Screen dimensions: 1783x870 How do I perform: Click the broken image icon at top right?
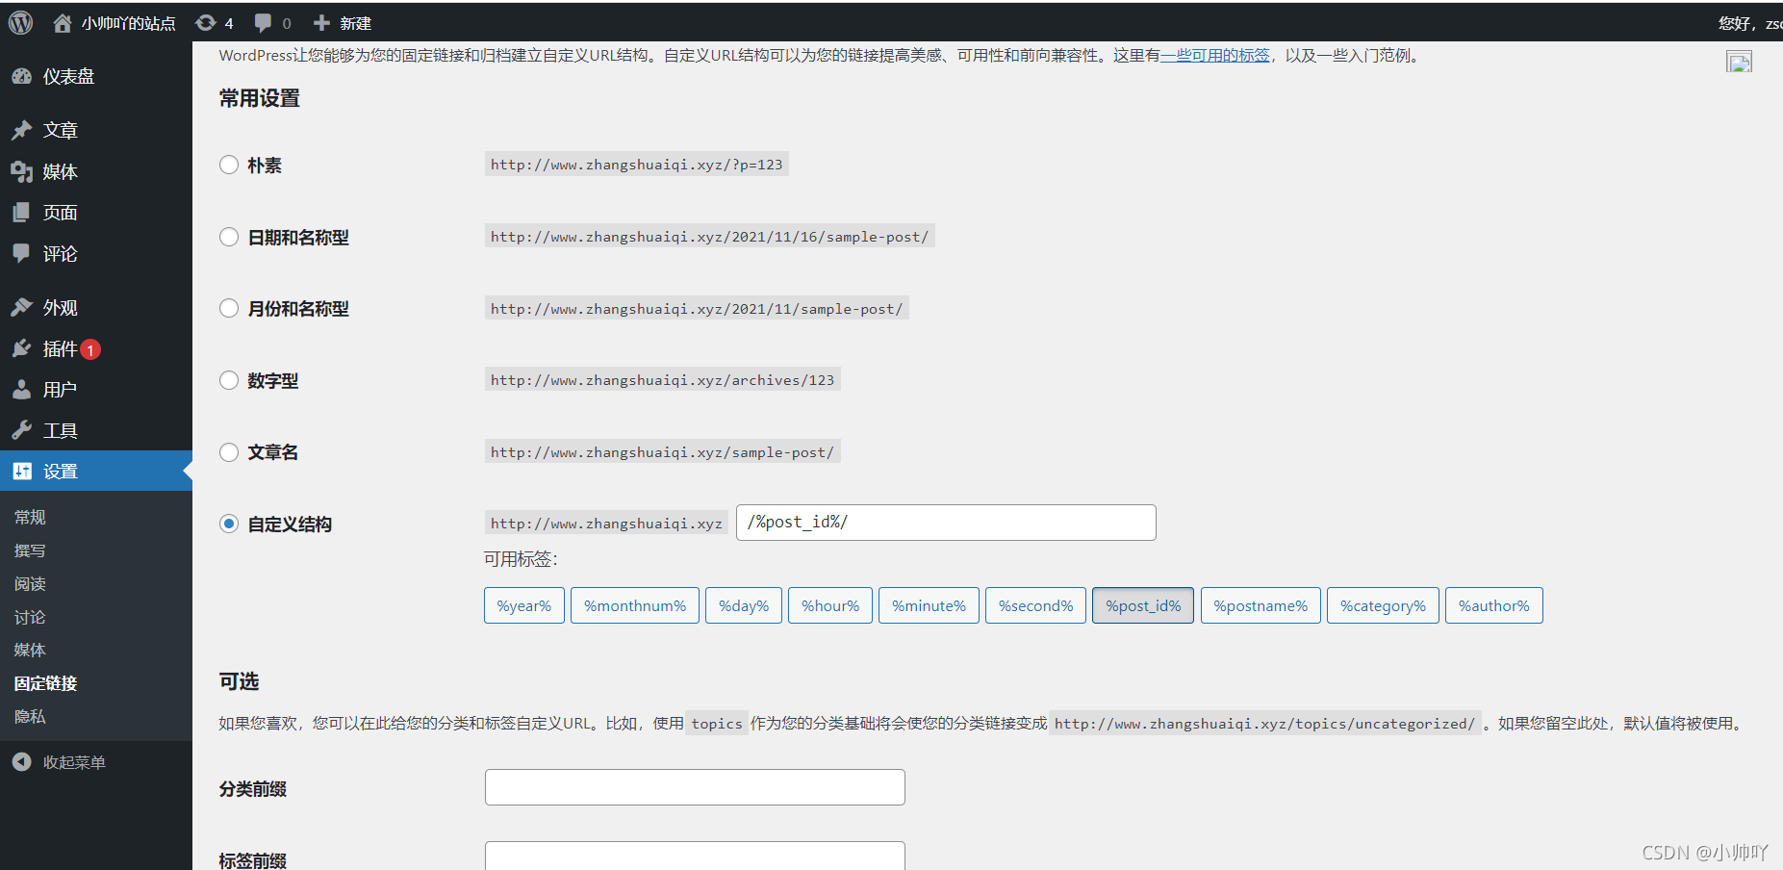[x=1739, y=62]
